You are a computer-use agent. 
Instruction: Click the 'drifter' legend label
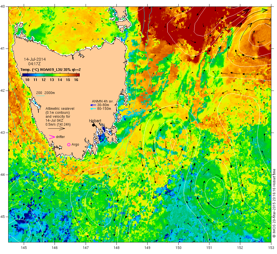point(60,137)
